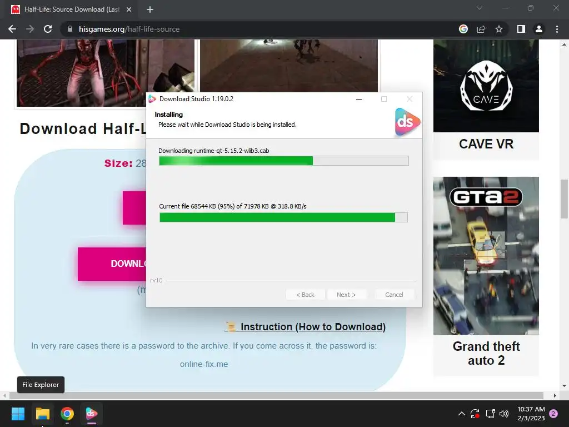Click the corridor screenshot thumbnail

pyautogui.click(x=289, y=66)
